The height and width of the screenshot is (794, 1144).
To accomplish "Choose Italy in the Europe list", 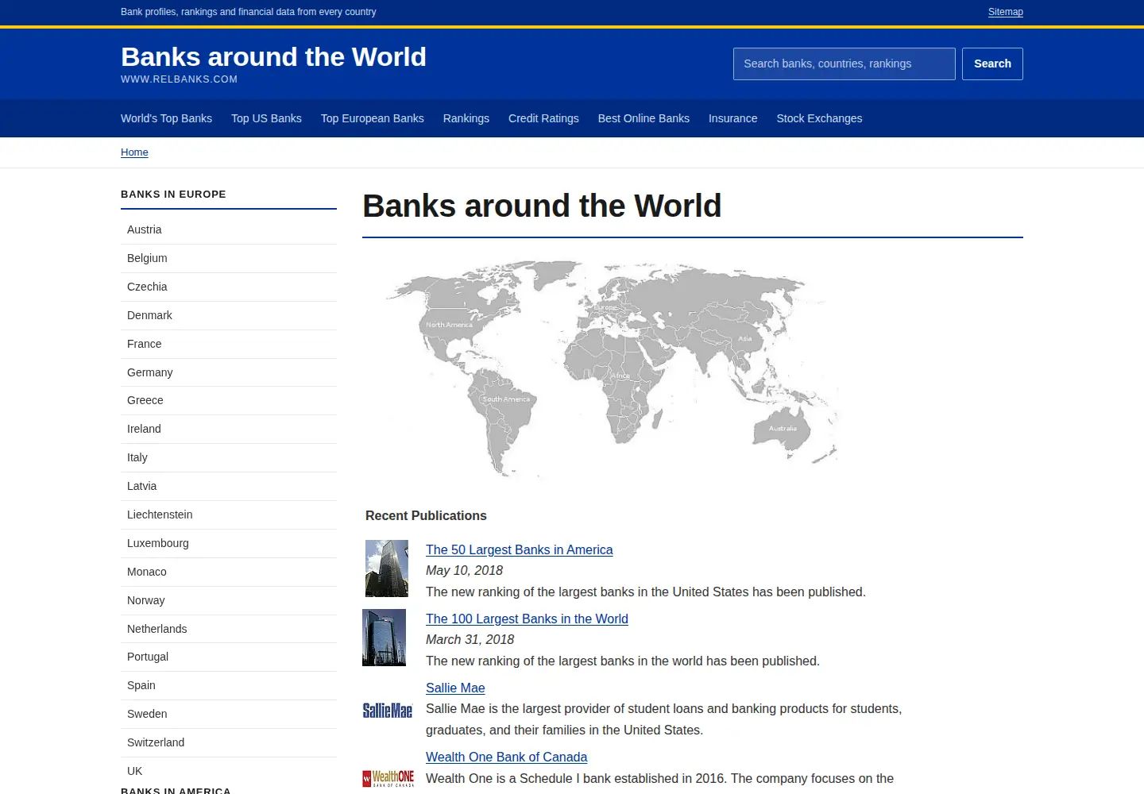I will pos(229,457).
